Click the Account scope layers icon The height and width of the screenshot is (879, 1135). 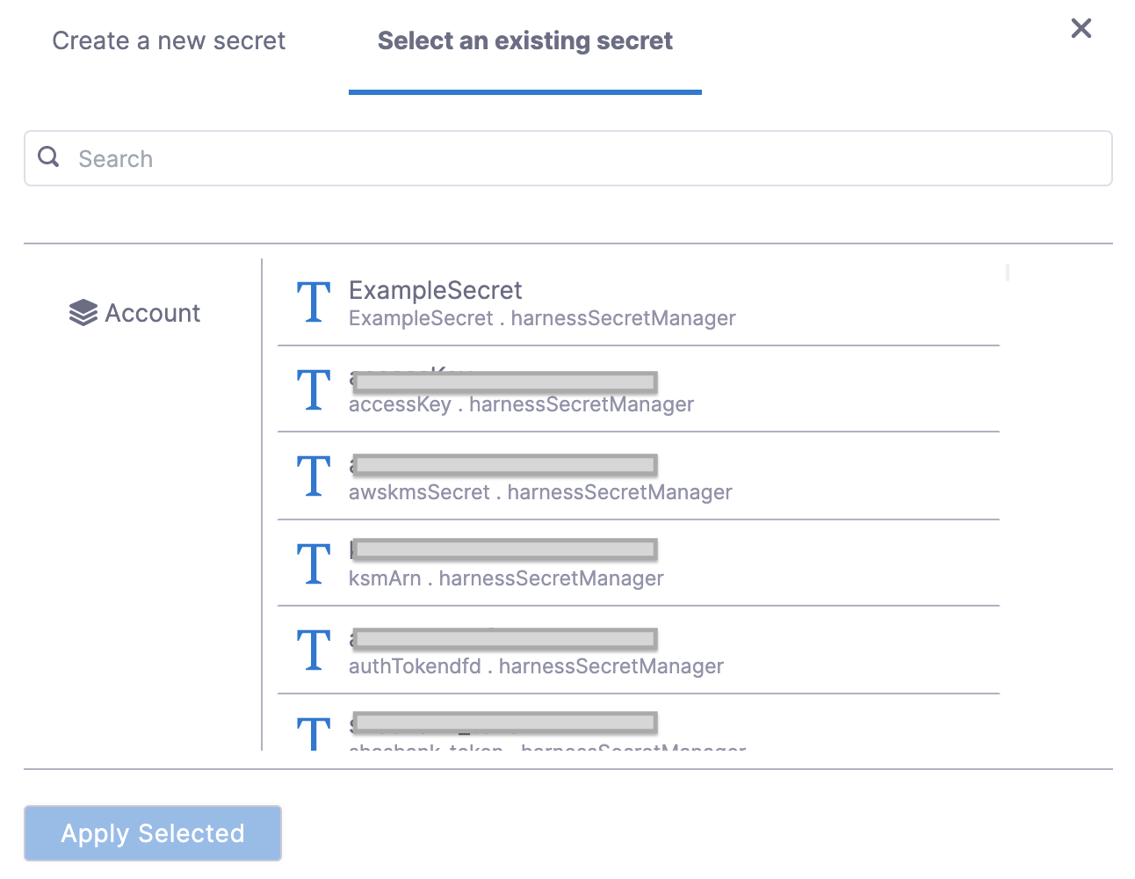click(83, 313)
